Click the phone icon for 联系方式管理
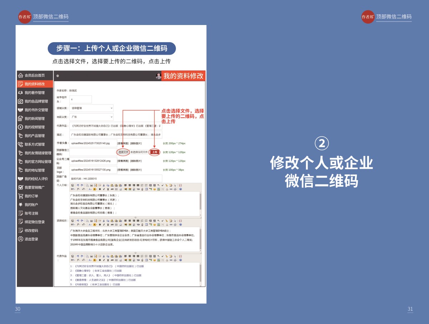Image resolution: width=429 pixels, height=324 pixels. tap(21, 144)
